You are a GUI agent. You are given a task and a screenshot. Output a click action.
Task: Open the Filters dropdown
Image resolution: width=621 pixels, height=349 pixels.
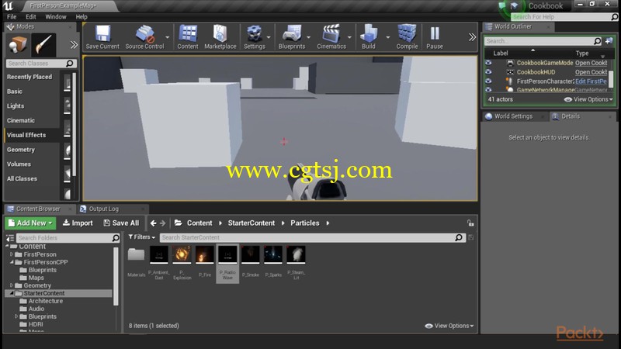(142, 237)
